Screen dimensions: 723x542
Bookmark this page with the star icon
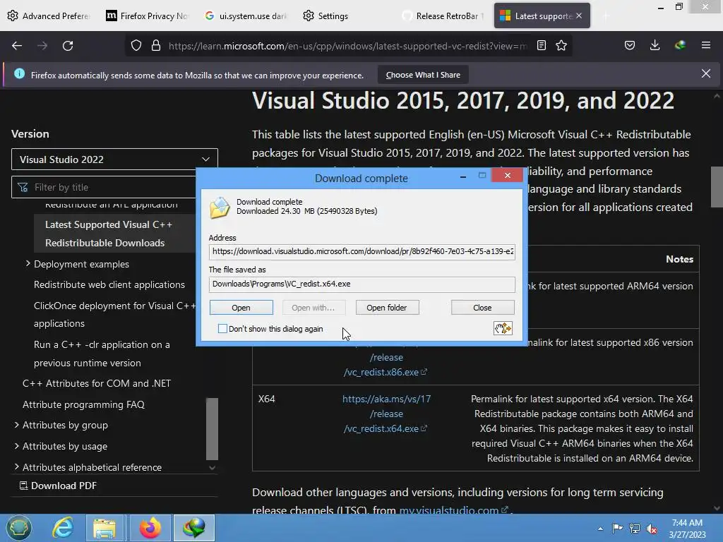pos(561,46)
